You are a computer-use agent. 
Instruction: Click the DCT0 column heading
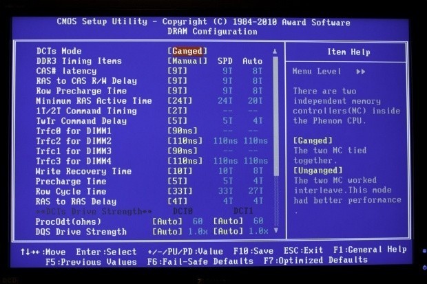click(183, 211)
